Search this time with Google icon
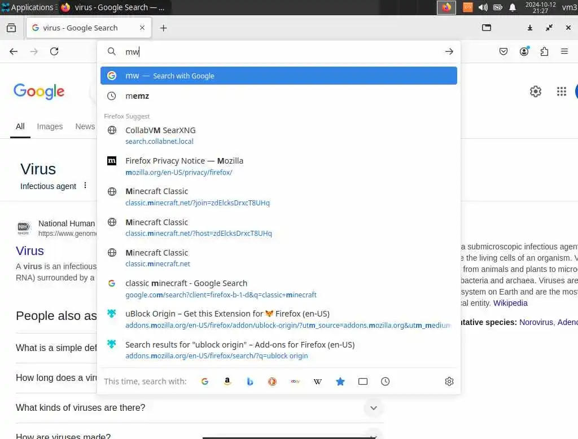 (204, 381)
